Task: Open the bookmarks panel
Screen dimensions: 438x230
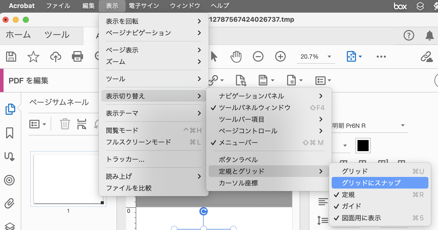Action: point(9,133)
